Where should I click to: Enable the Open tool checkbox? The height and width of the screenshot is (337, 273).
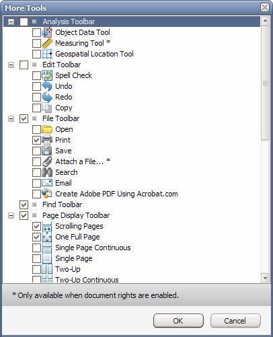pyautogui.click(x=36, y=129)
